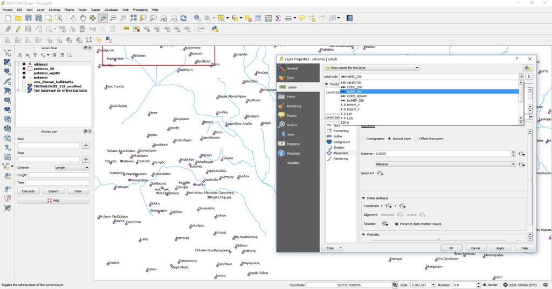Viewport: 552px width, 289px height.
Task: Pick Stop point with crosshair button
Action: tap(86, 159)
